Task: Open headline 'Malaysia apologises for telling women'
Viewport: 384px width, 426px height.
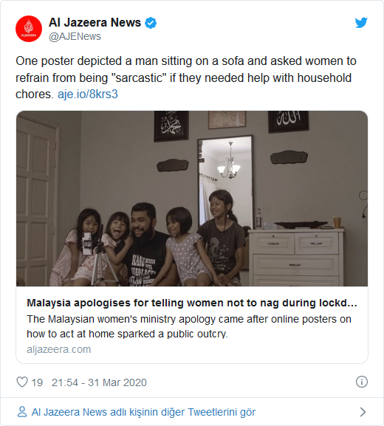Action: [x=192, y=303]
